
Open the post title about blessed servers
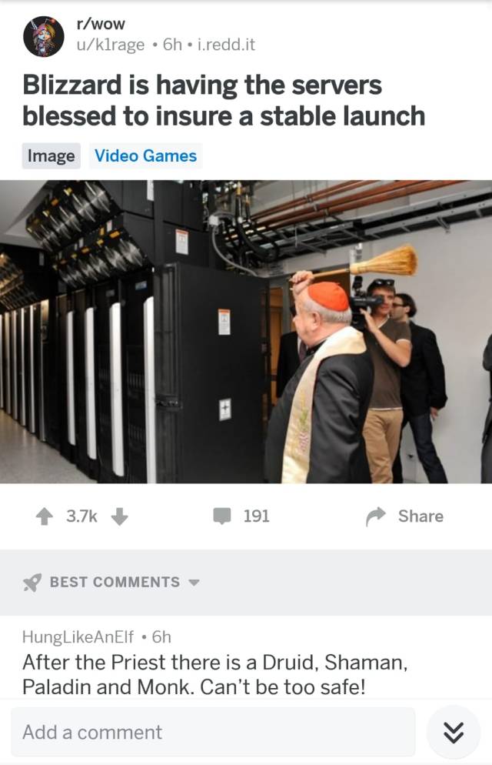point(224,101)
